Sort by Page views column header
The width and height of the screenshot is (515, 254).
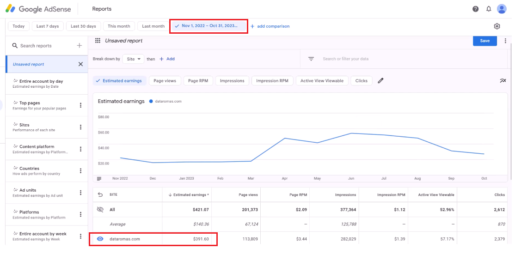[x=248, y=194]
